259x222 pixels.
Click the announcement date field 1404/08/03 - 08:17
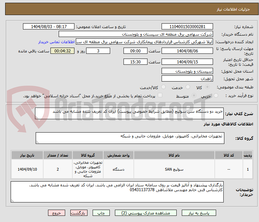49,27
